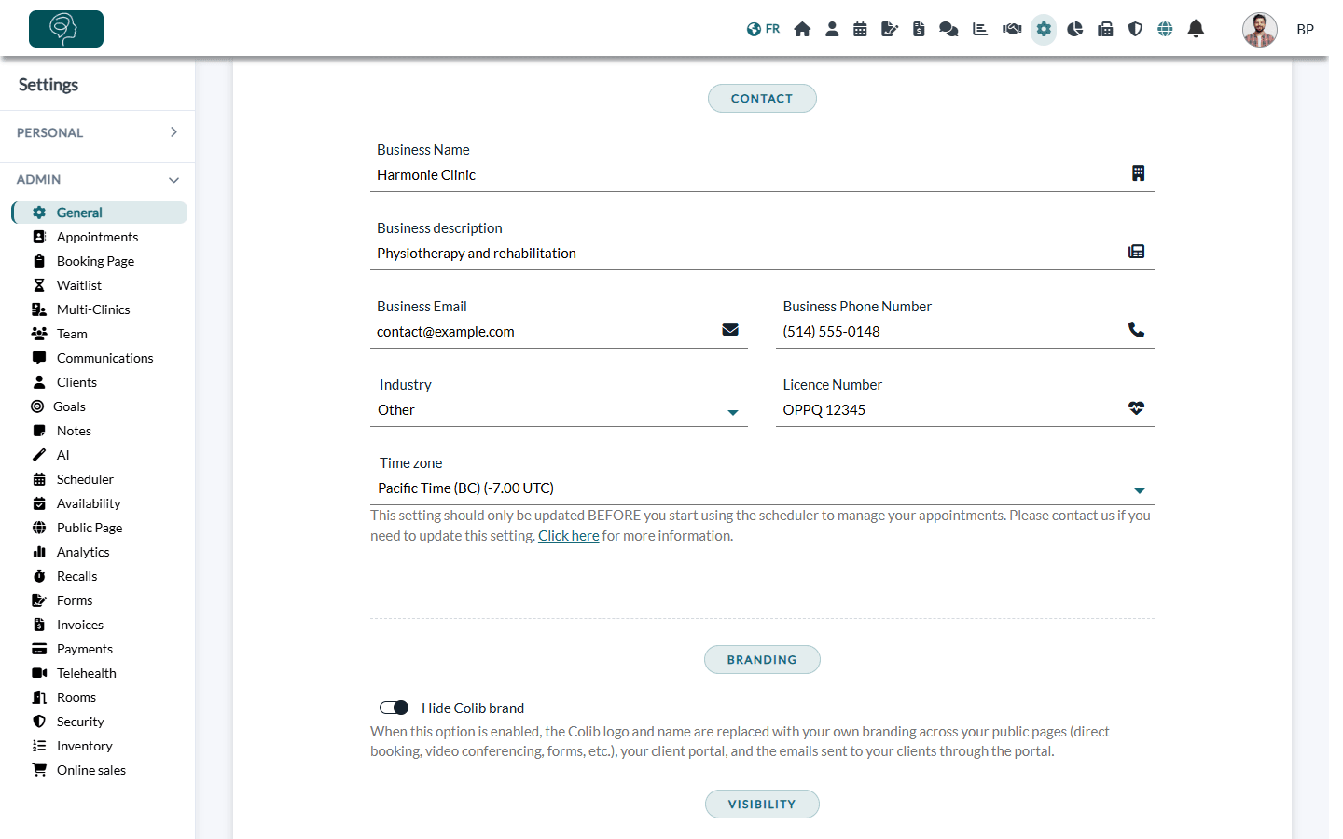Open the signed form pen icon in top bar
The image size is (1343, 839).
890,29
